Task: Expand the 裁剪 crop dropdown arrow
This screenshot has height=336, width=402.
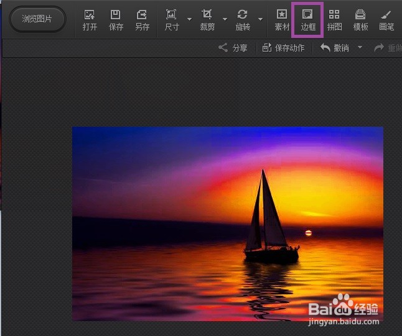Action: 225,19
